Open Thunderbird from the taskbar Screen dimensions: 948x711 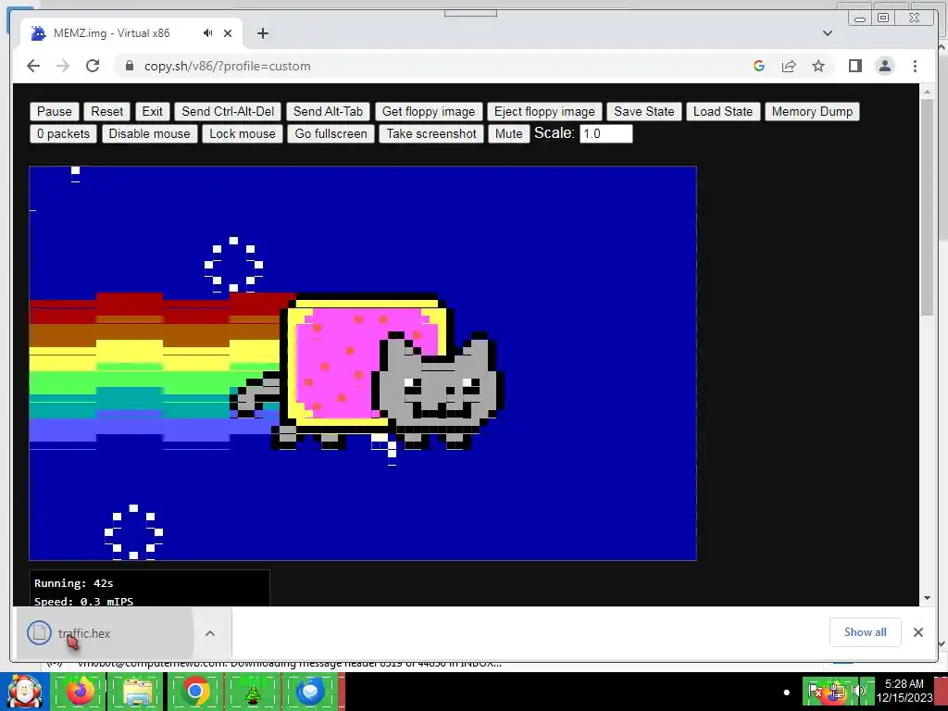pos(310,692)
